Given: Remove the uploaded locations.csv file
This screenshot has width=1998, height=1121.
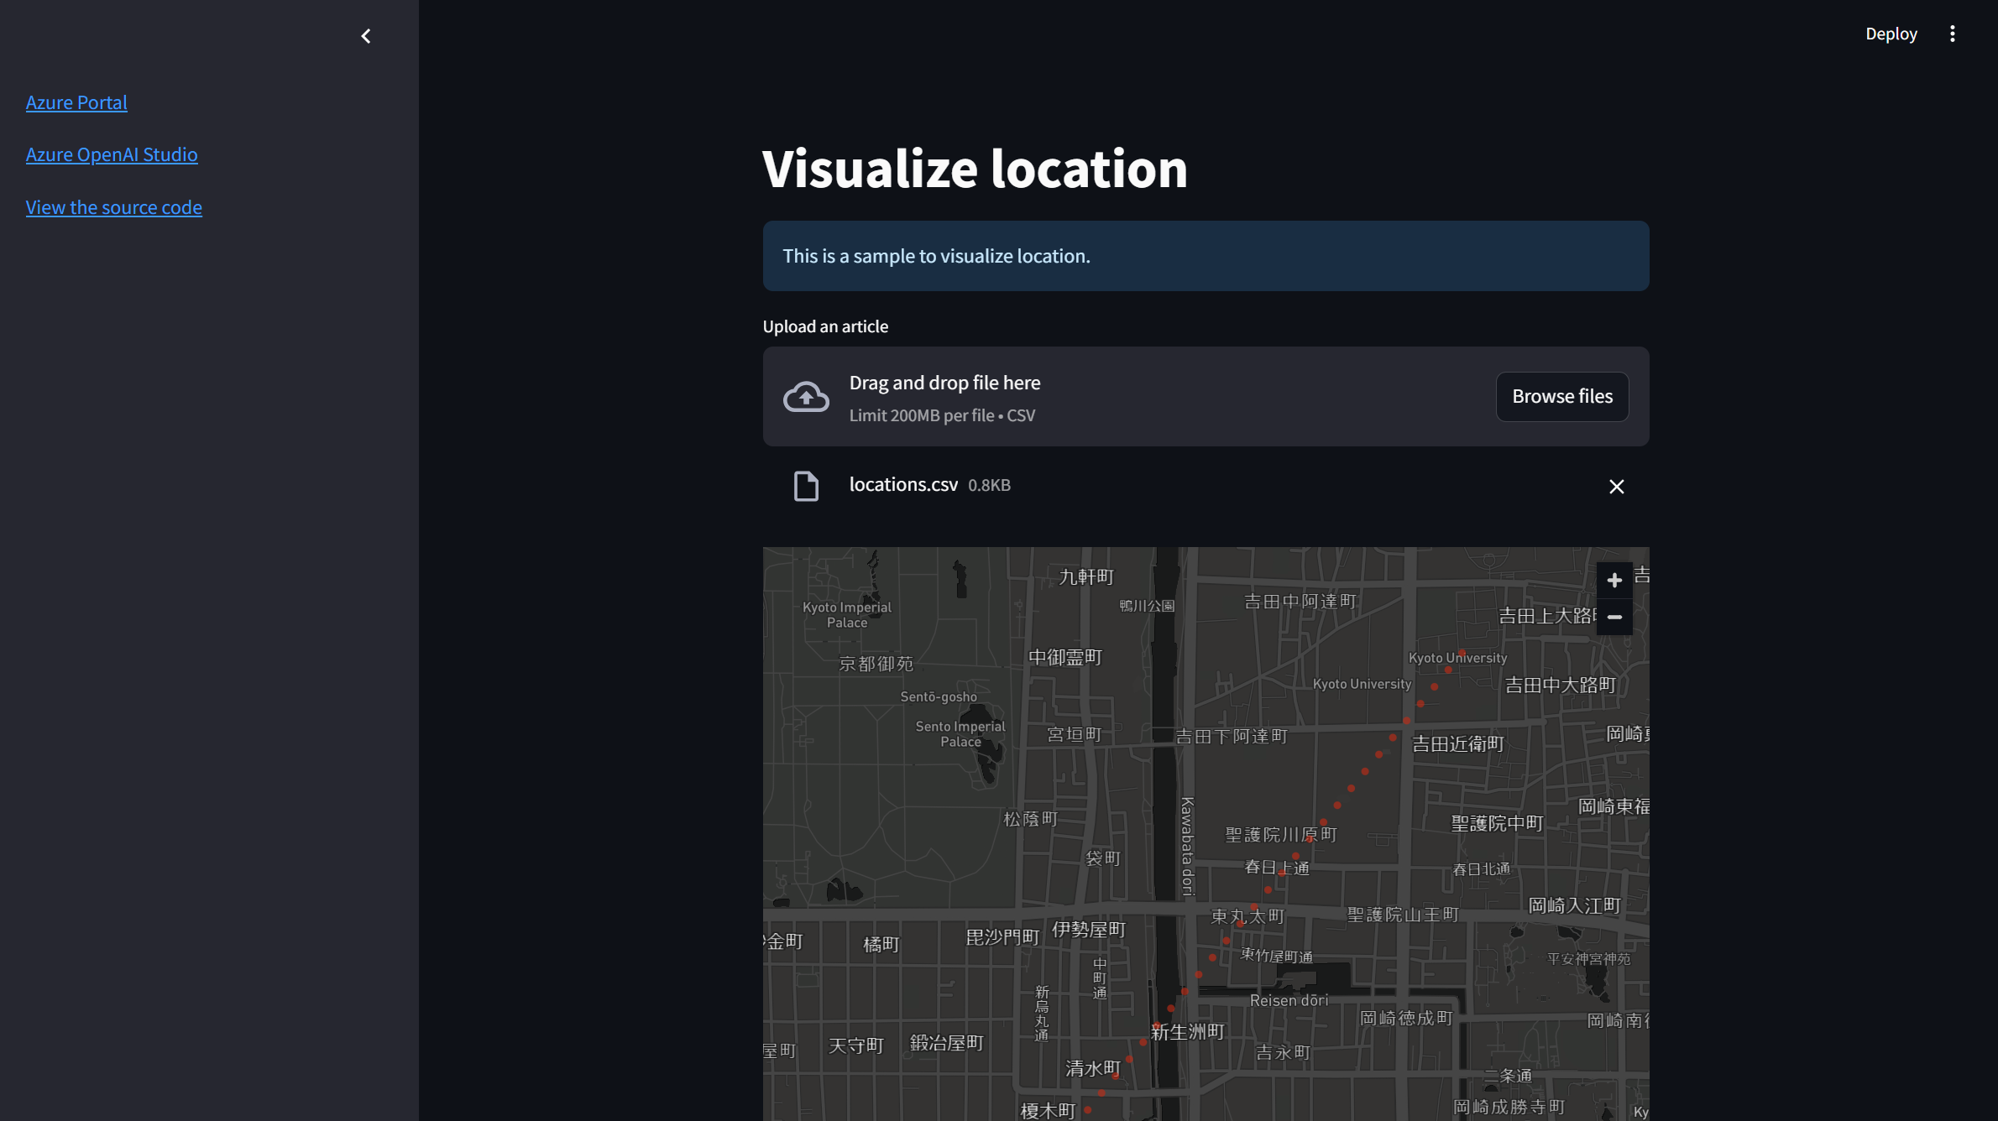Looking at the screenshot, I should pyautogui.click(x=1616, y=487).
